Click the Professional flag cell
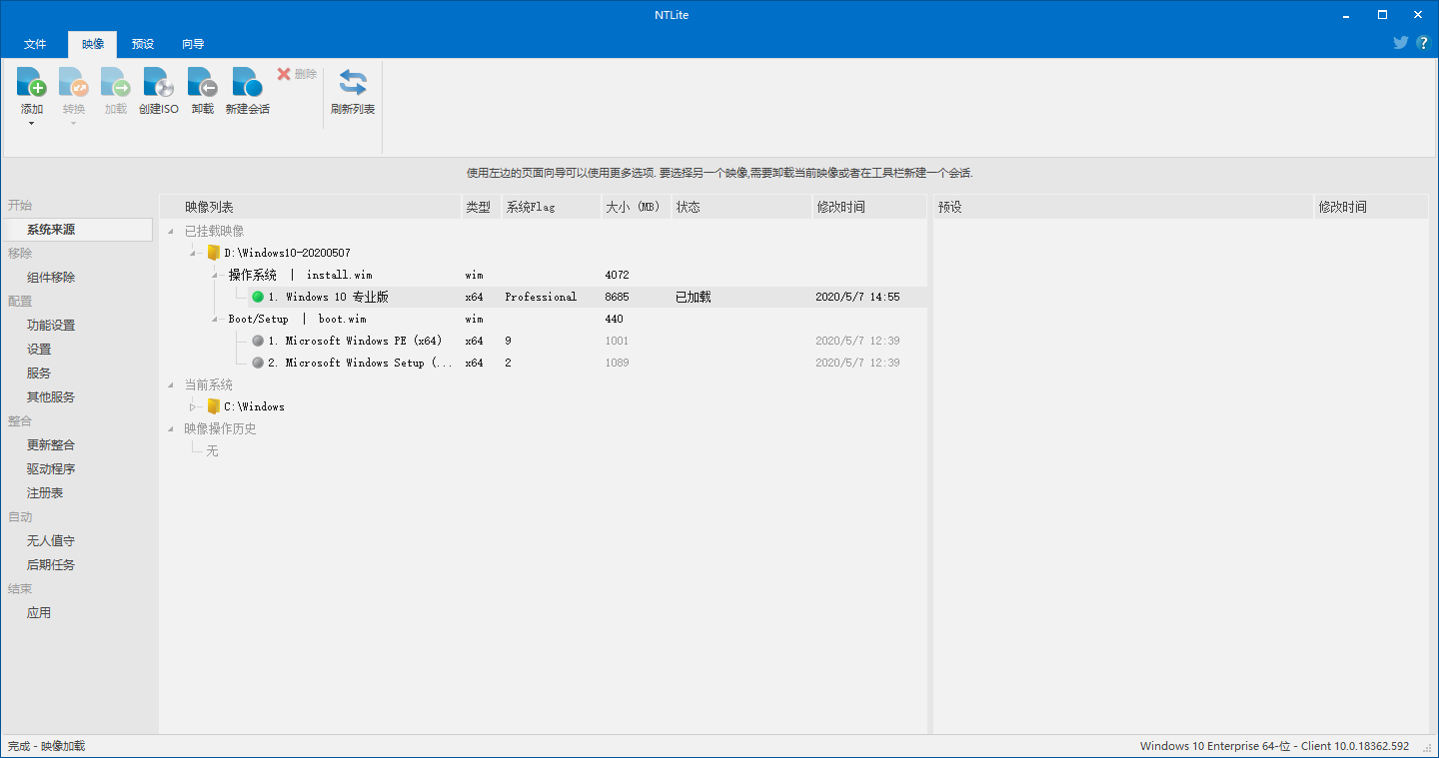Viewport: 1439px width, 758px height. tap(541, 297)
